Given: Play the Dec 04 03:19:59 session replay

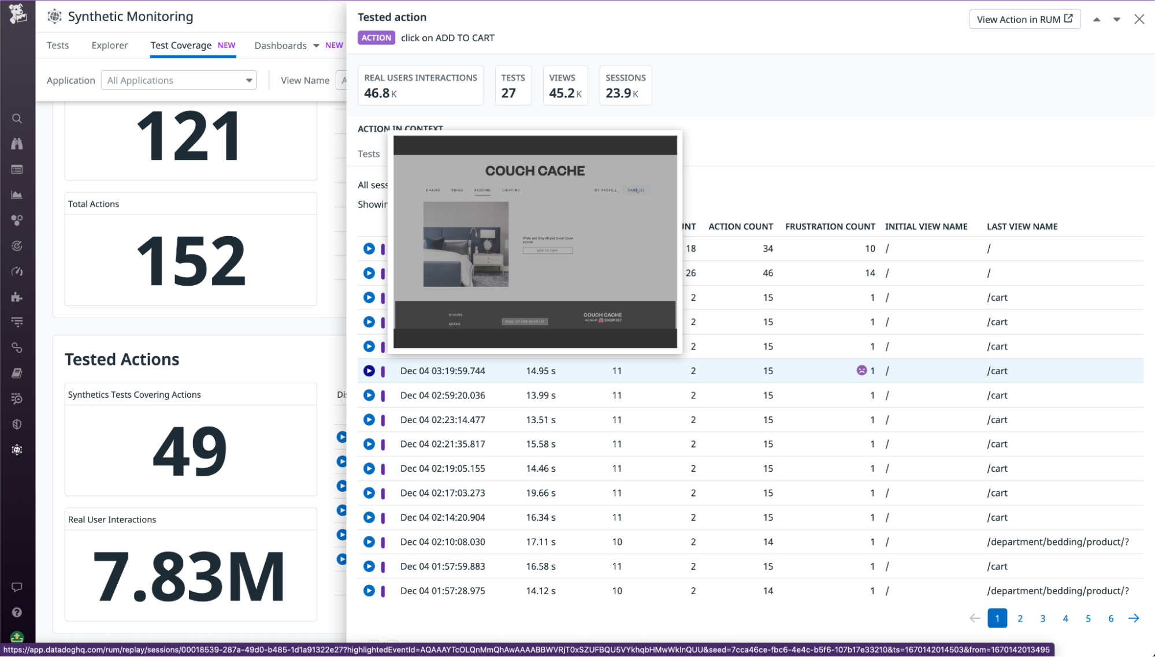Looking at the screenshot, I should (369, 371).
